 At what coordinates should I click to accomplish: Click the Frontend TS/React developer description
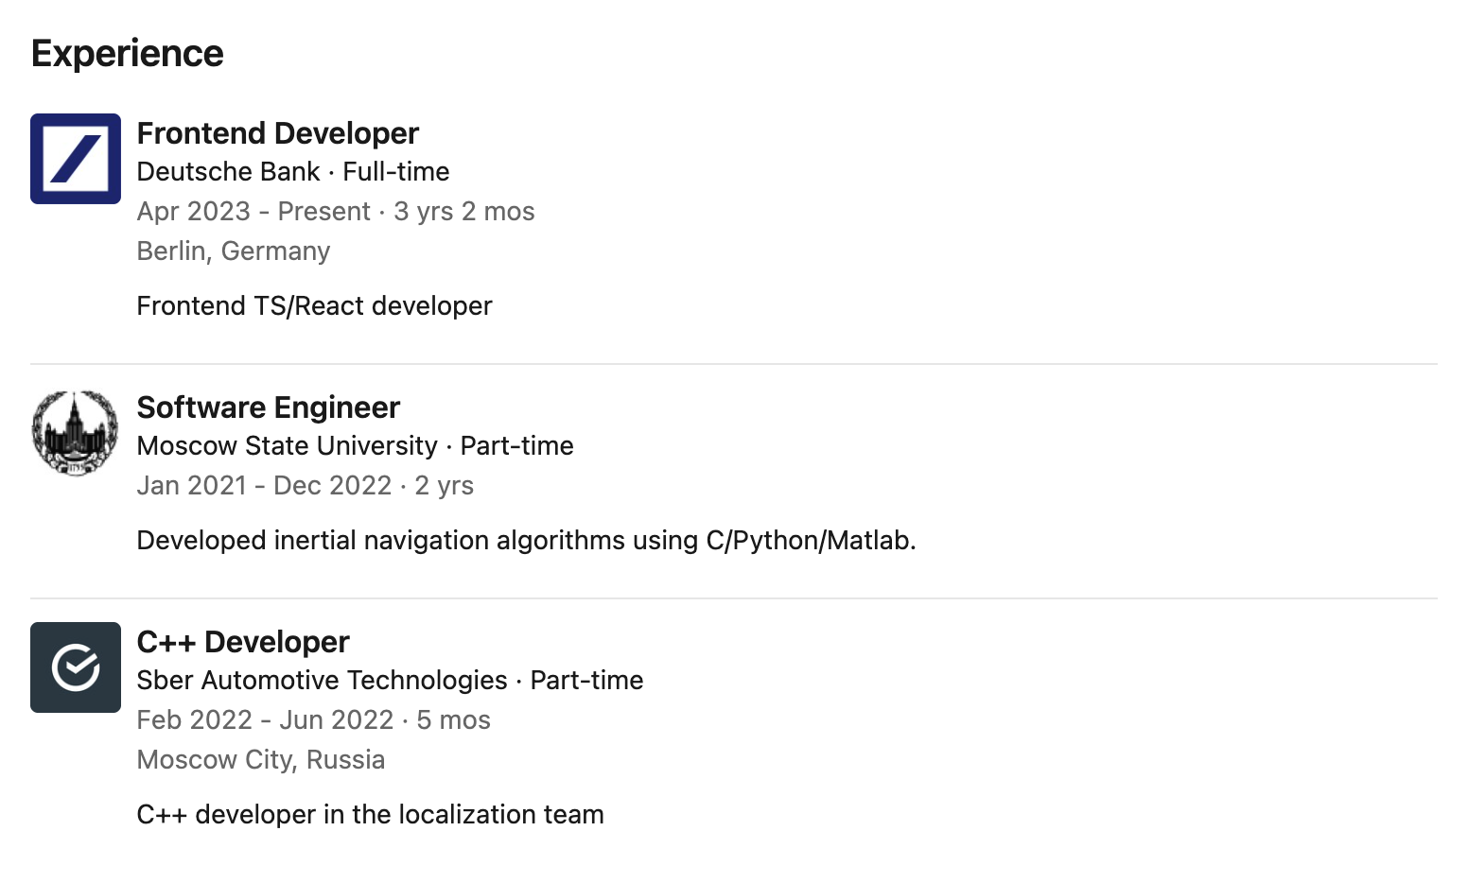[314, 306]
